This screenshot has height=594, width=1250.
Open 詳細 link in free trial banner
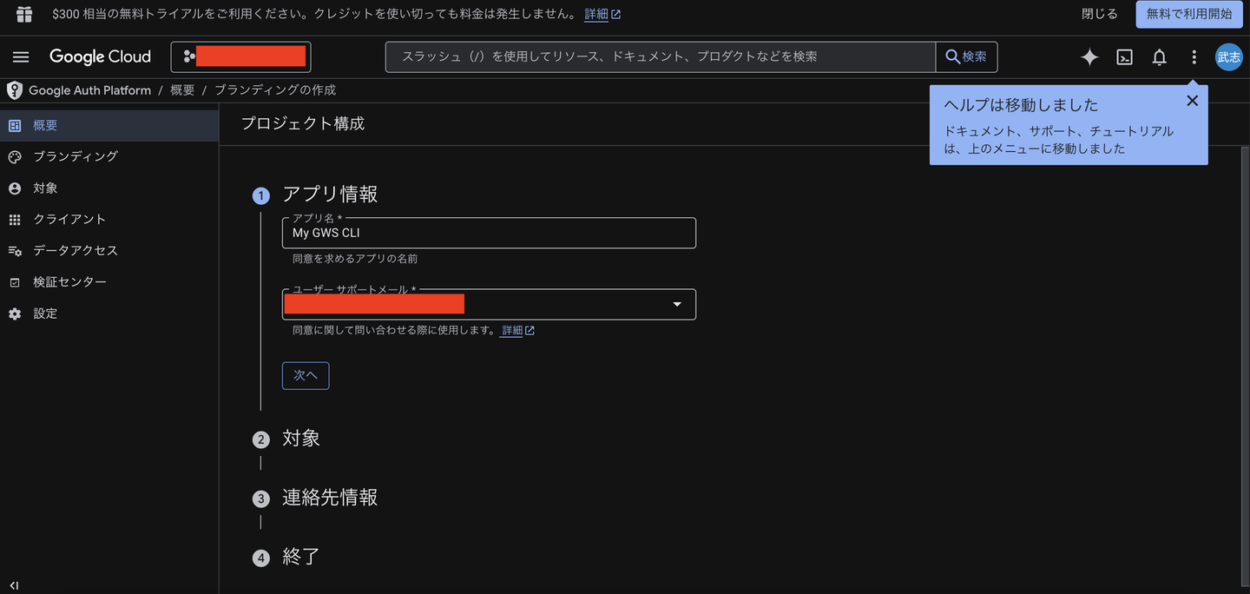coord(602,15)
